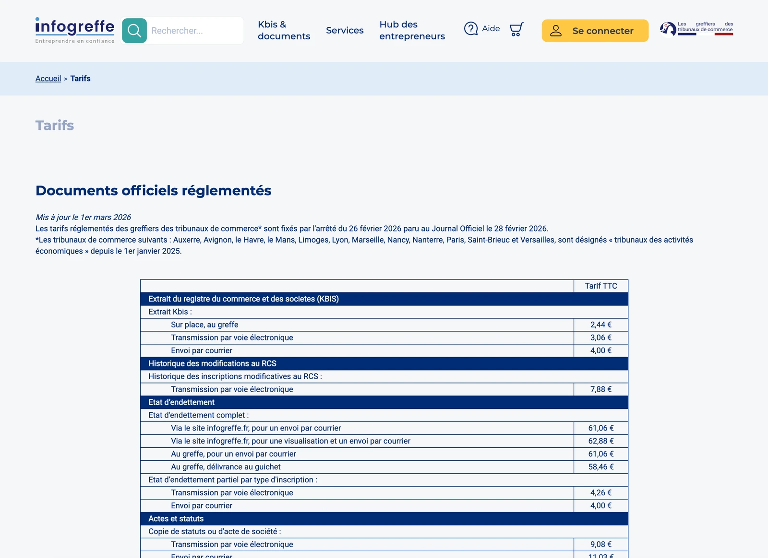Open the Kbis & documents menu
This screenshot has width=768, height=558.
click(284, 30)
